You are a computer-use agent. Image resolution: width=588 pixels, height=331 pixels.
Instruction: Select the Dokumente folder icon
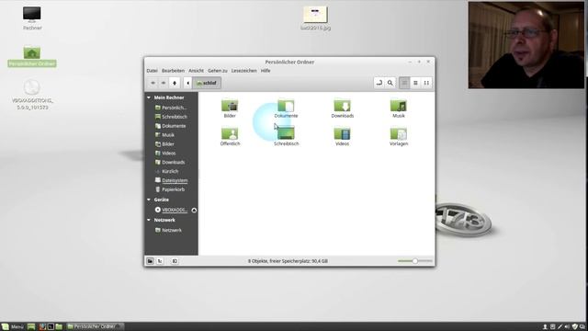click(x=286, y=108)
